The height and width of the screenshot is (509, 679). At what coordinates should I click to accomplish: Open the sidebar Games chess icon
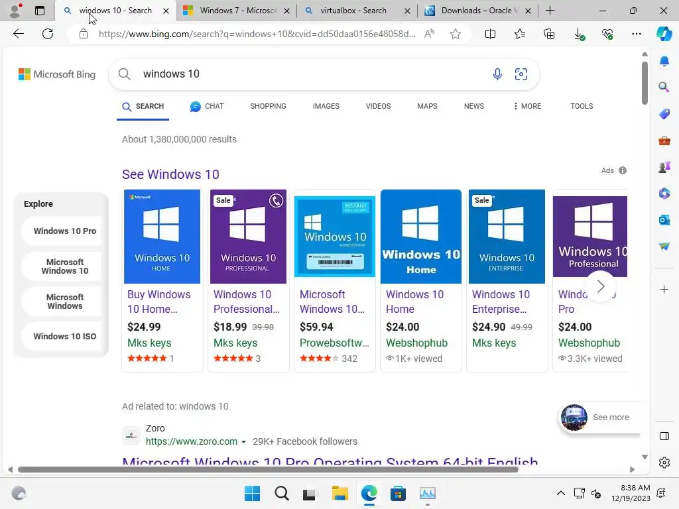point(664,167)
